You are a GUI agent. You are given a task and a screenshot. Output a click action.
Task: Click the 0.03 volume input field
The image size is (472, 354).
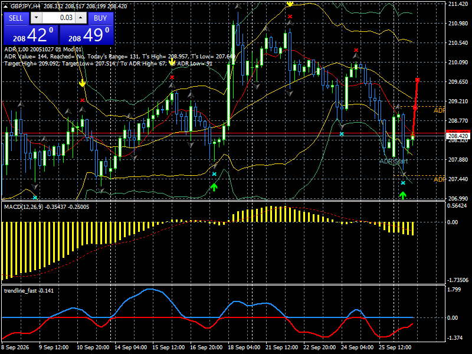(58, 18)
